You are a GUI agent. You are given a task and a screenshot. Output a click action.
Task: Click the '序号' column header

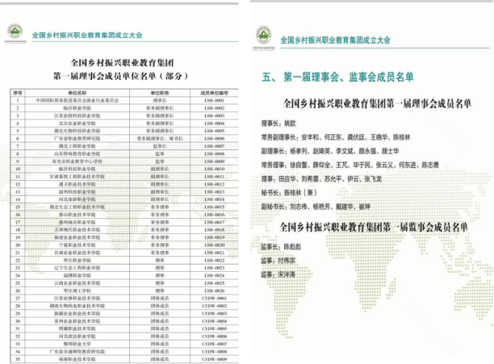coord(18,93)
